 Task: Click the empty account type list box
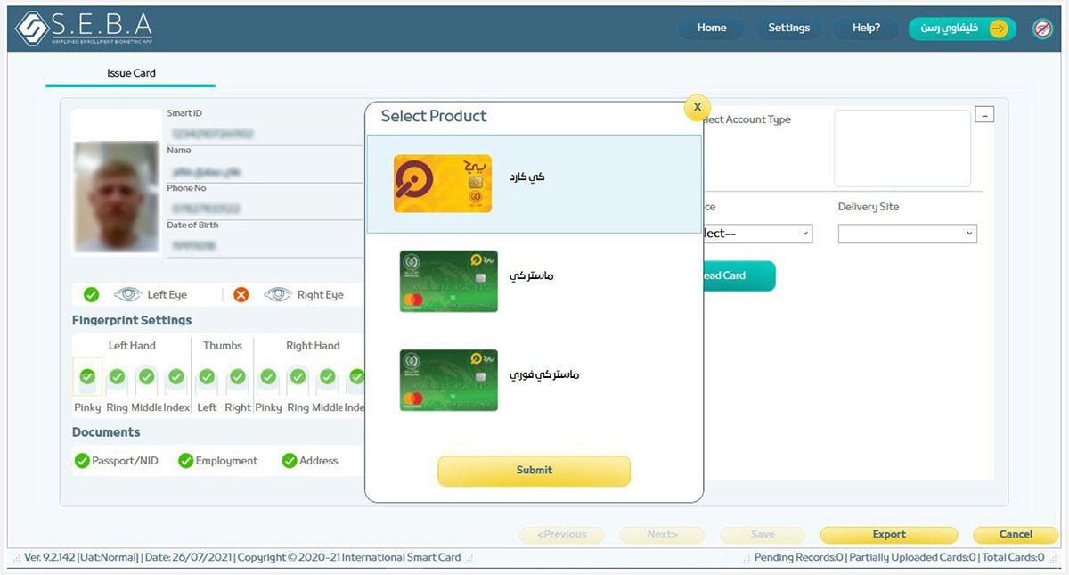[902, 148]
